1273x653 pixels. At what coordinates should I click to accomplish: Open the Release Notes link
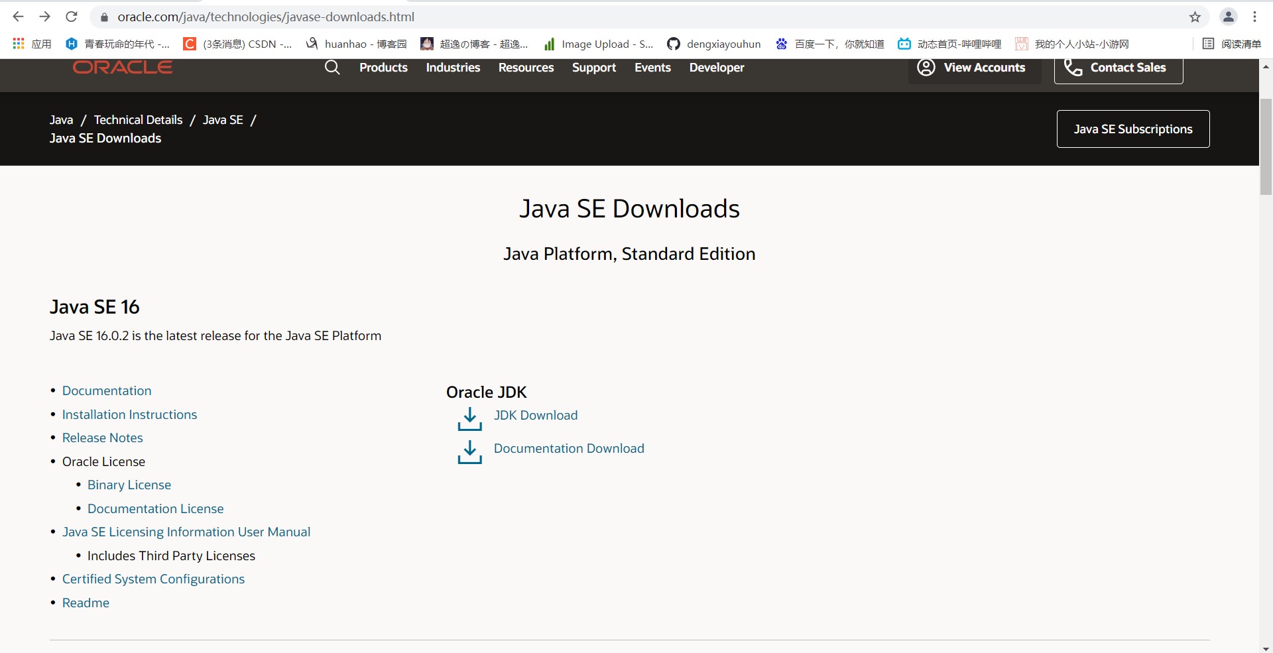coord(103,438)
